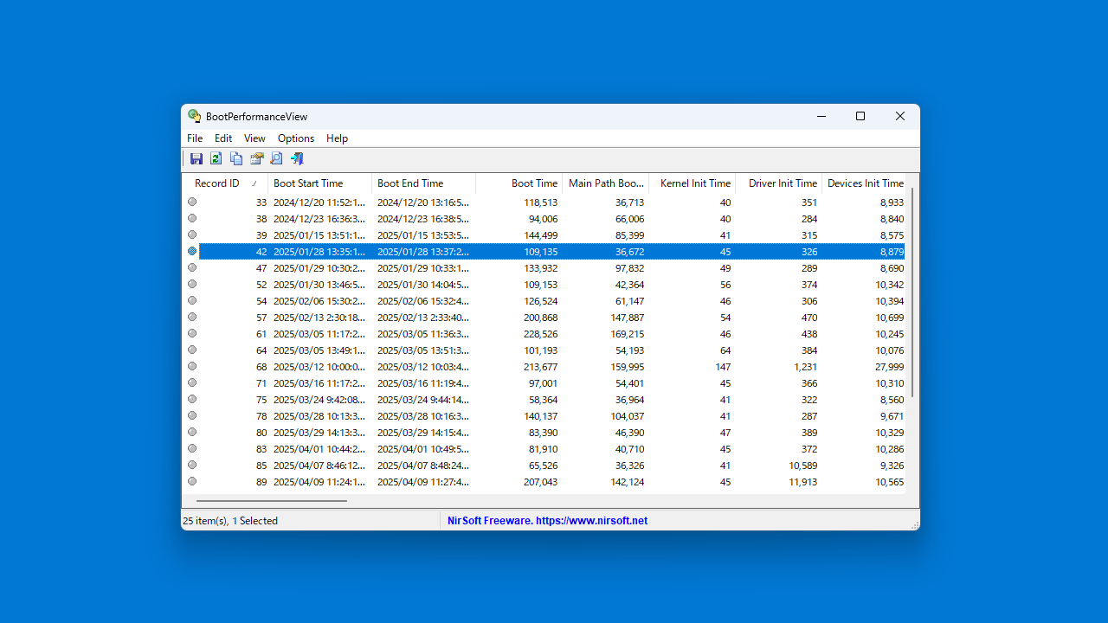Sort by the Kernel Init Time column
Screen dimensions: 1108x623
tap(694, 183)
